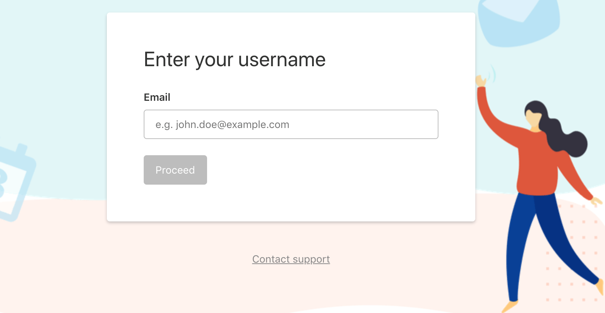Click the motion lines near the waving hand
The height and width of the screenshot is (313, 605).
click(x=492, y=74)
